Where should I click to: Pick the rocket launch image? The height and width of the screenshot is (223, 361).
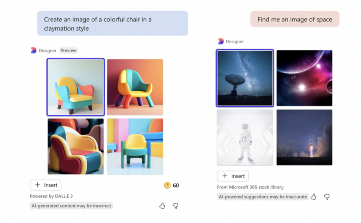304,138
